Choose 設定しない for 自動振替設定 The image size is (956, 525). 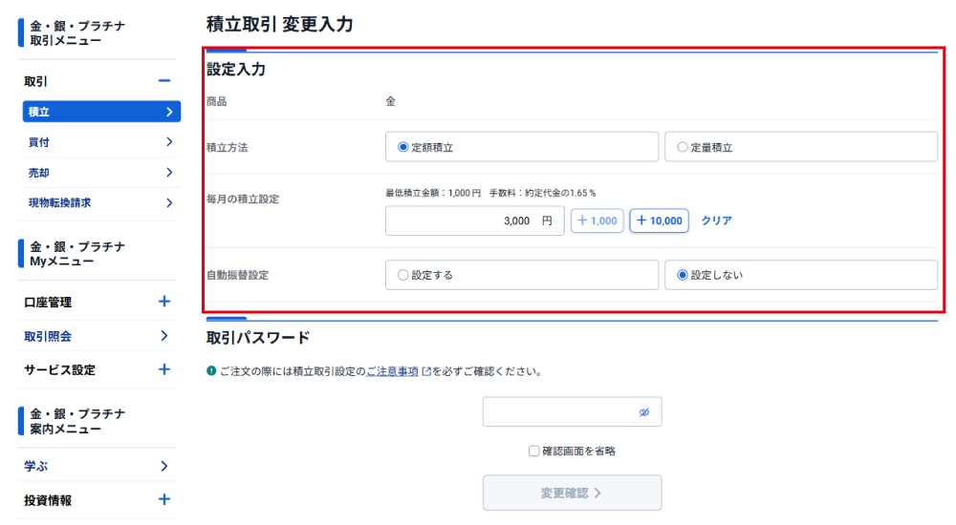683,275
